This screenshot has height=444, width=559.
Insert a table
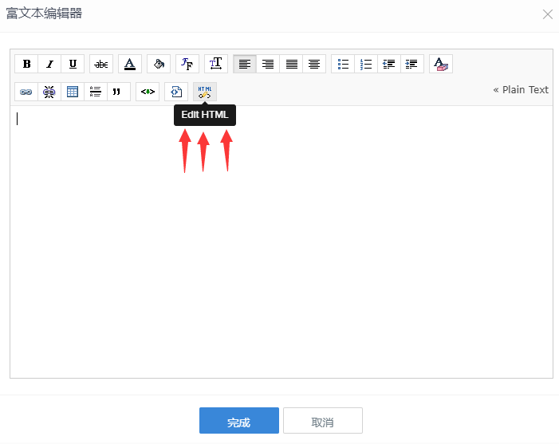73,92
